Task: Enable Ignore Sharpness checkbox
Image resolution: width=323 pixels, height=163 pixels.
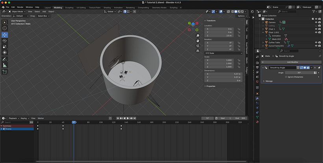Action: [x=286, y=77]
